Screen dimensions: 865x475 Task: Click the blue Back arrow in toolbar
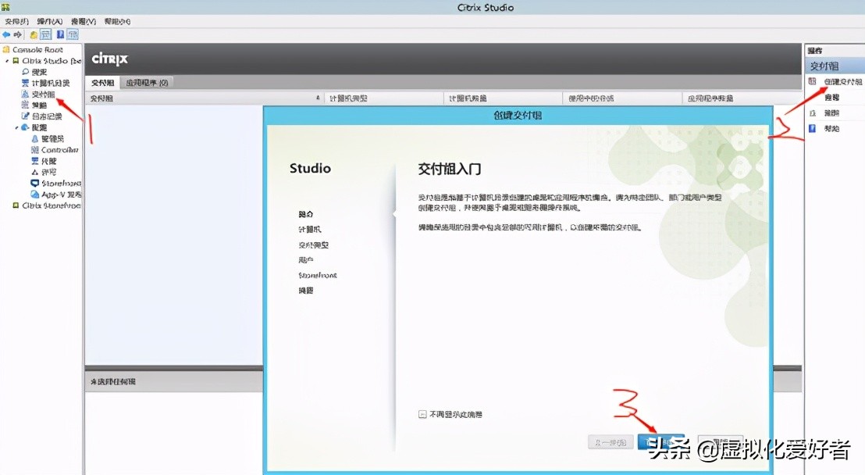[6, 34]
